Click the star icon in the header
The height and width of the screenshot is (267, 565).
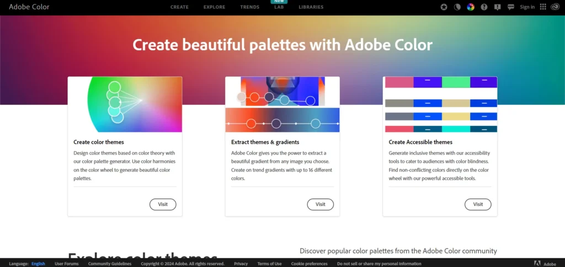click(x=444, y=7)
